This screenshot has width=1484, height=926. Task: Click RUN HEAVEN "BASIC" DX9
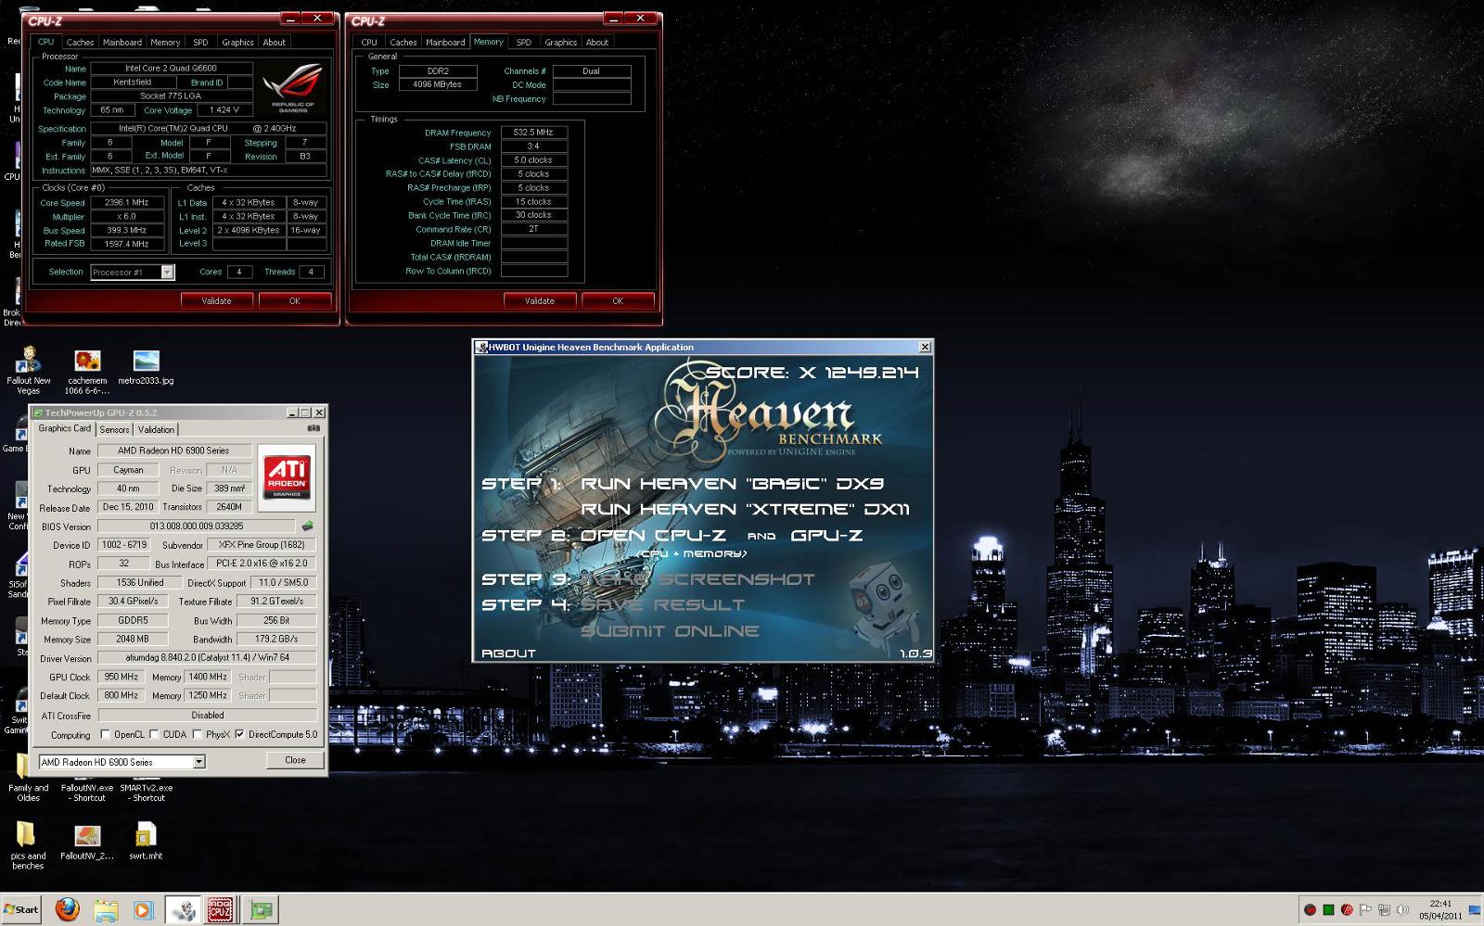pos(732,484)
